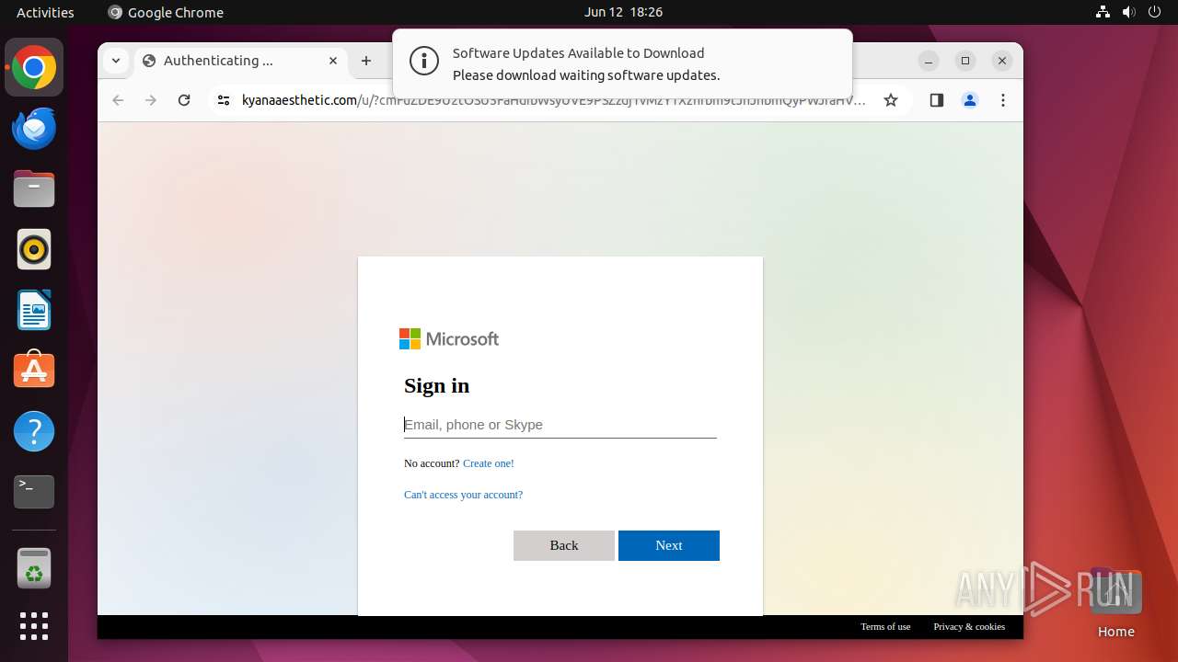
Task: Open a new tab with plus button
Action: (x=366, y=61)
